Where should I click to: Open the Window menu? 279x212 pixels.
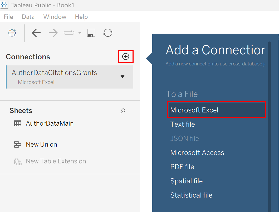(x=55, y=17)
